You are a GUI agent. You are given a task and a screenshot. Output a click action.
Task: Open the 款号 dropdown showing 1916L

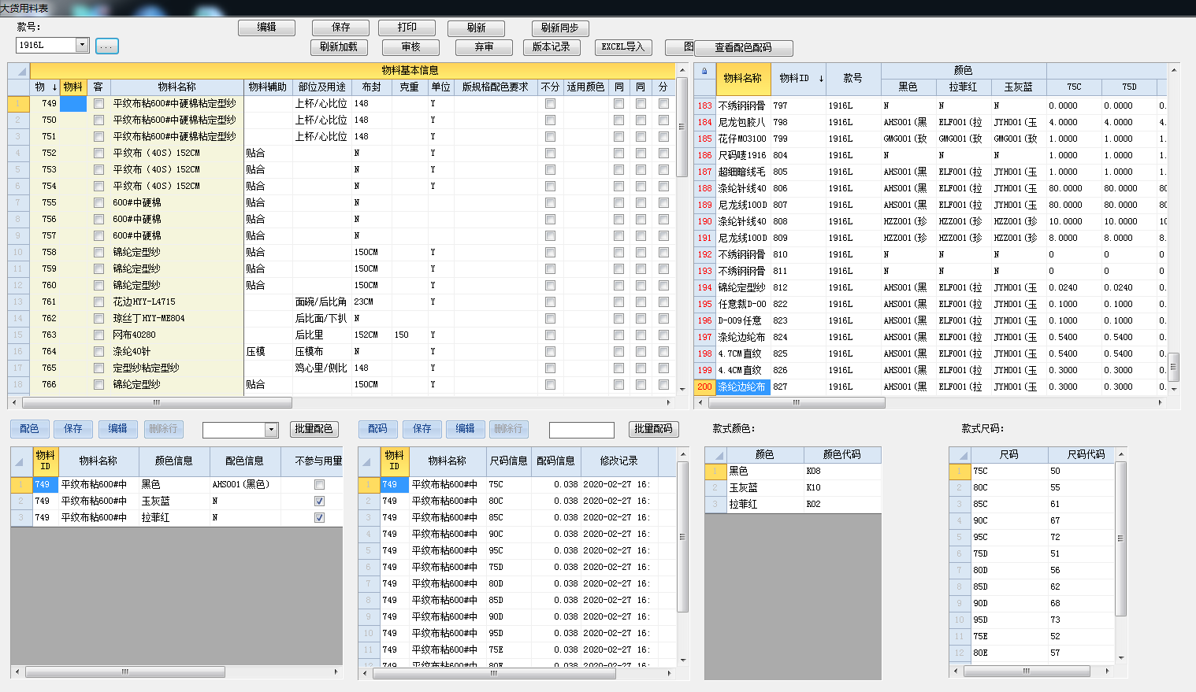pyautogui.click(x=81, y=45)
